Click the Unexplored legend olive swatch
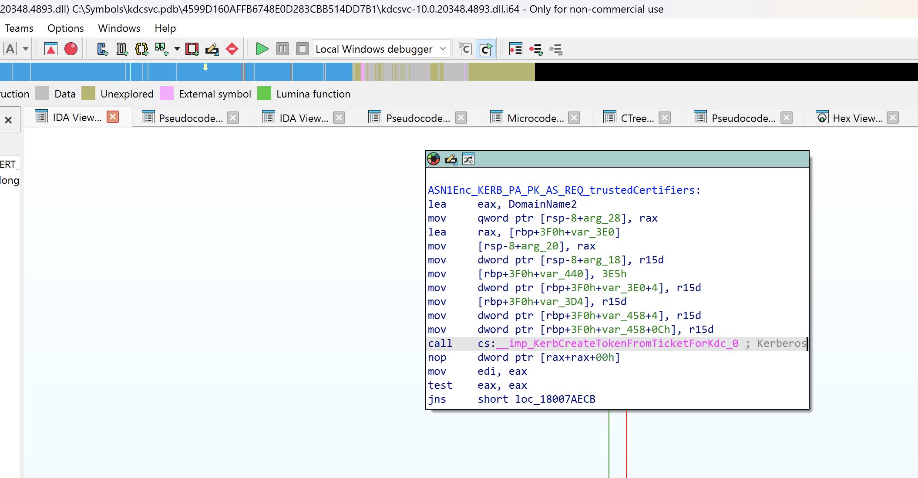 click(88, 93)
